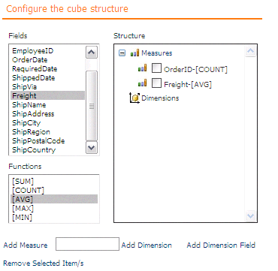This screenshot has width=278, height=271.
Task: Click the Dimensions cube icon
Action: point(134,98)
